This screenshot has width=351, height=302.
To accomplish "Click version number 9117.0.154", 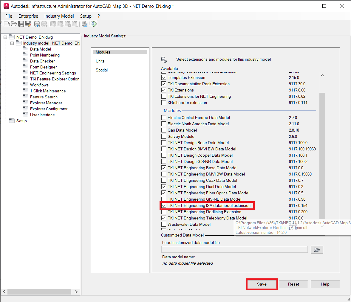I will (298, 205).
